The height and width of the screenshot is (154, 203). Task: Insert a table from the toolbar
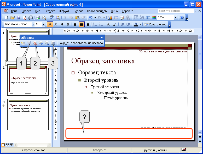(116, 18)
